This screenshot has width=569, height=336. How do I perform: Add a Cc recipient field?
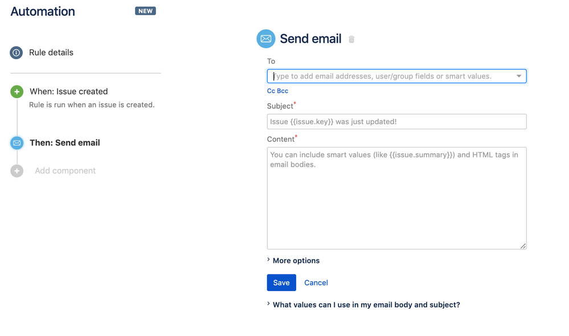pos(271,91)
